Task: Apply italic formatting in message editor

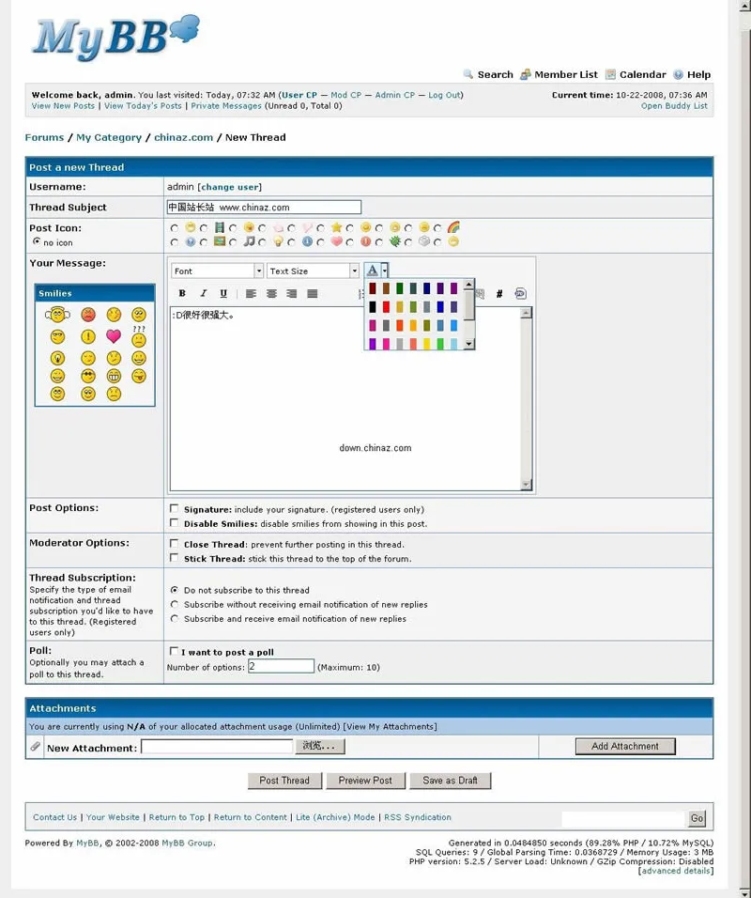Action: (203, 294)
